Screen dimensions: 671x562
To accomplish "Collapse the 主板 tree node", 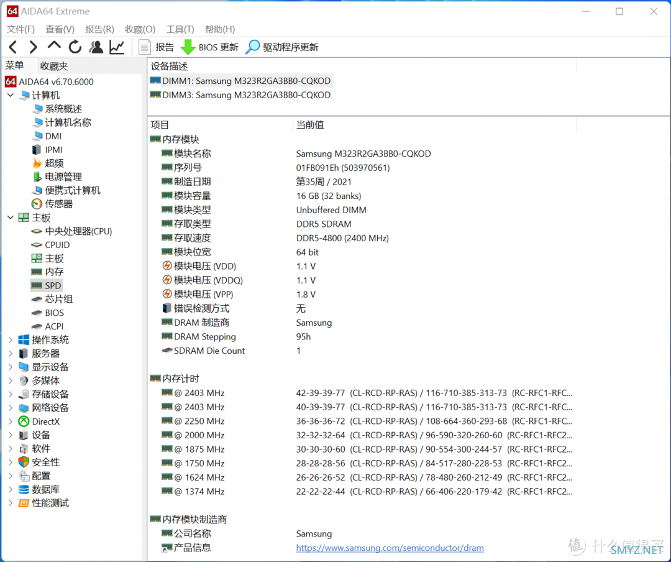I will [x=11, y=218].
